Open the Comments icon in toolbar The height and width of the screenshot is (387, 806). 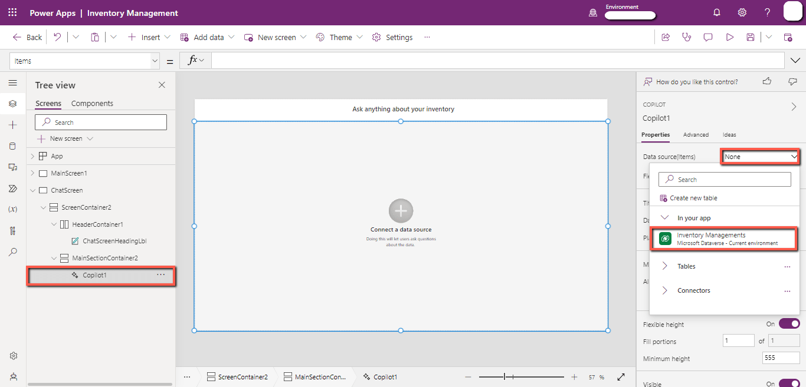(x=708, y=37)
